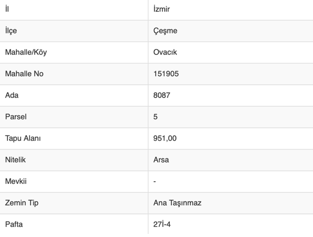
Task: Select the Mevkii row label
Action: pyautogui.click(x=16, y=181)
